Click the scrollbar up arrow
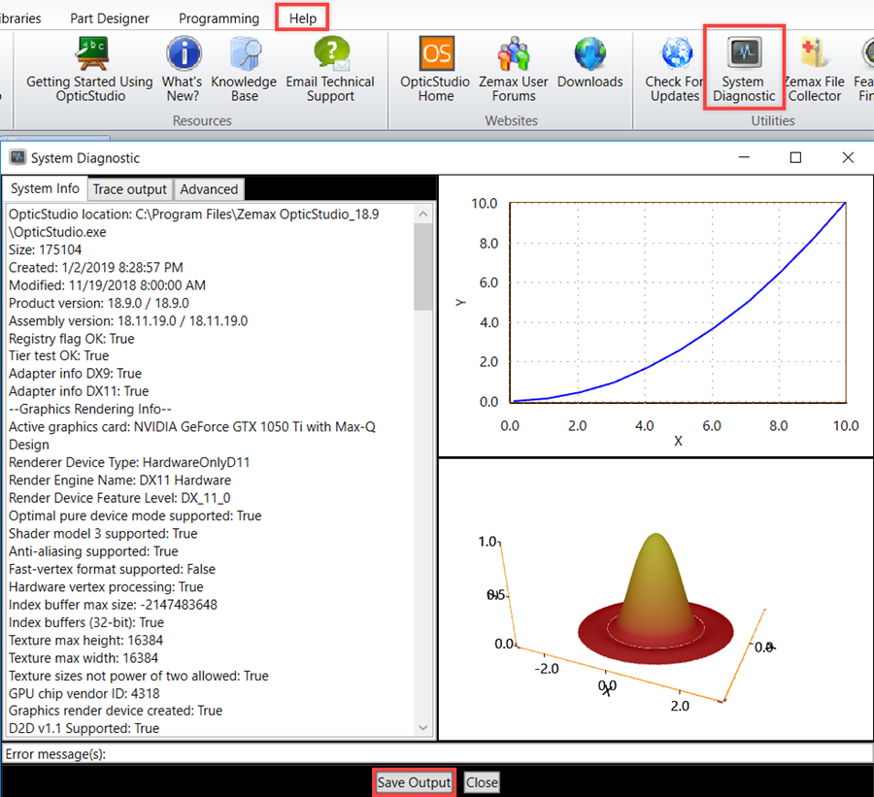The width and height of the screenshot is (874, 797). 423,214
